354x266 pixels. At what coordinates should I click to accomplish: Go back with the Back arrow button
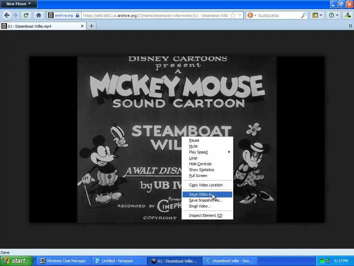tap(7, 15)
